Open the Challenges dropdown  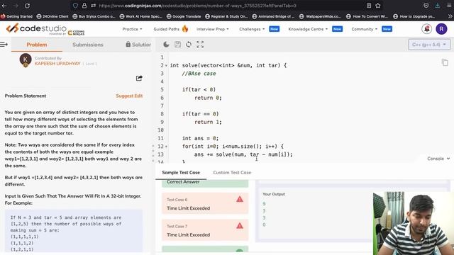(252, 29)
